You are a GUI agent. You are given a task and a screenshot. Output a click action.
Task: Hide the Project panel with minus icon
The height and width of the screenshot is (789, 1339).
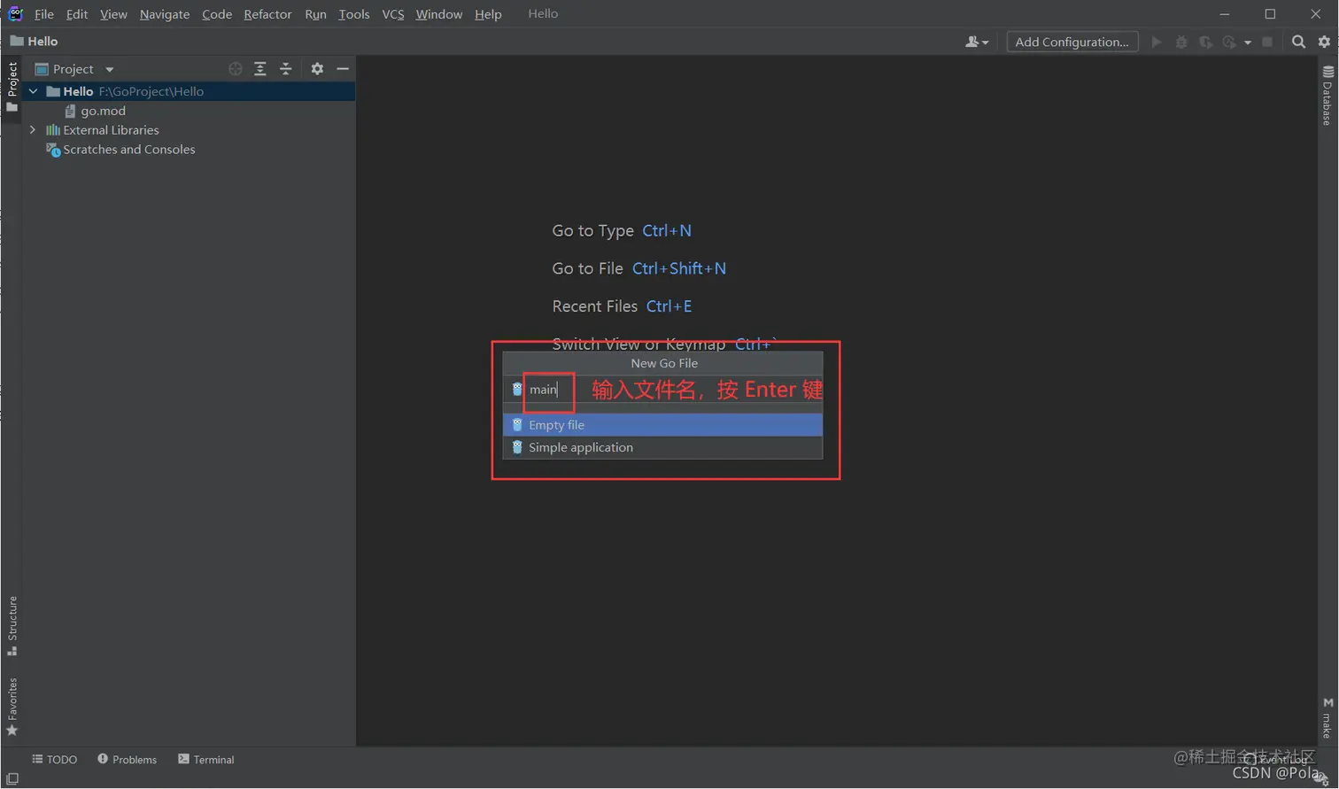coord(343,69)
